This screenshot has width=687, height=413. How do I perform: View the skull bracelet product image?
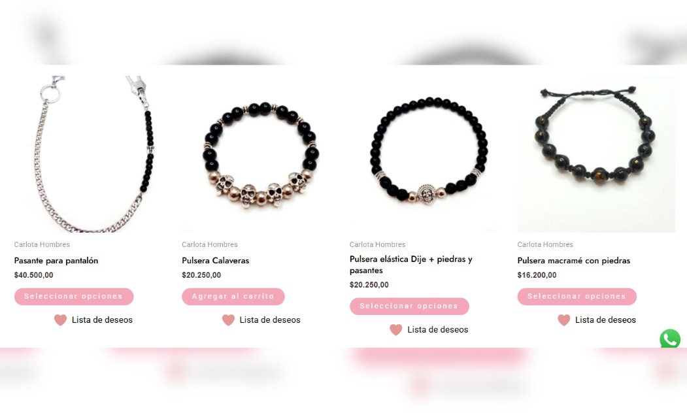(x=260, y=154)
